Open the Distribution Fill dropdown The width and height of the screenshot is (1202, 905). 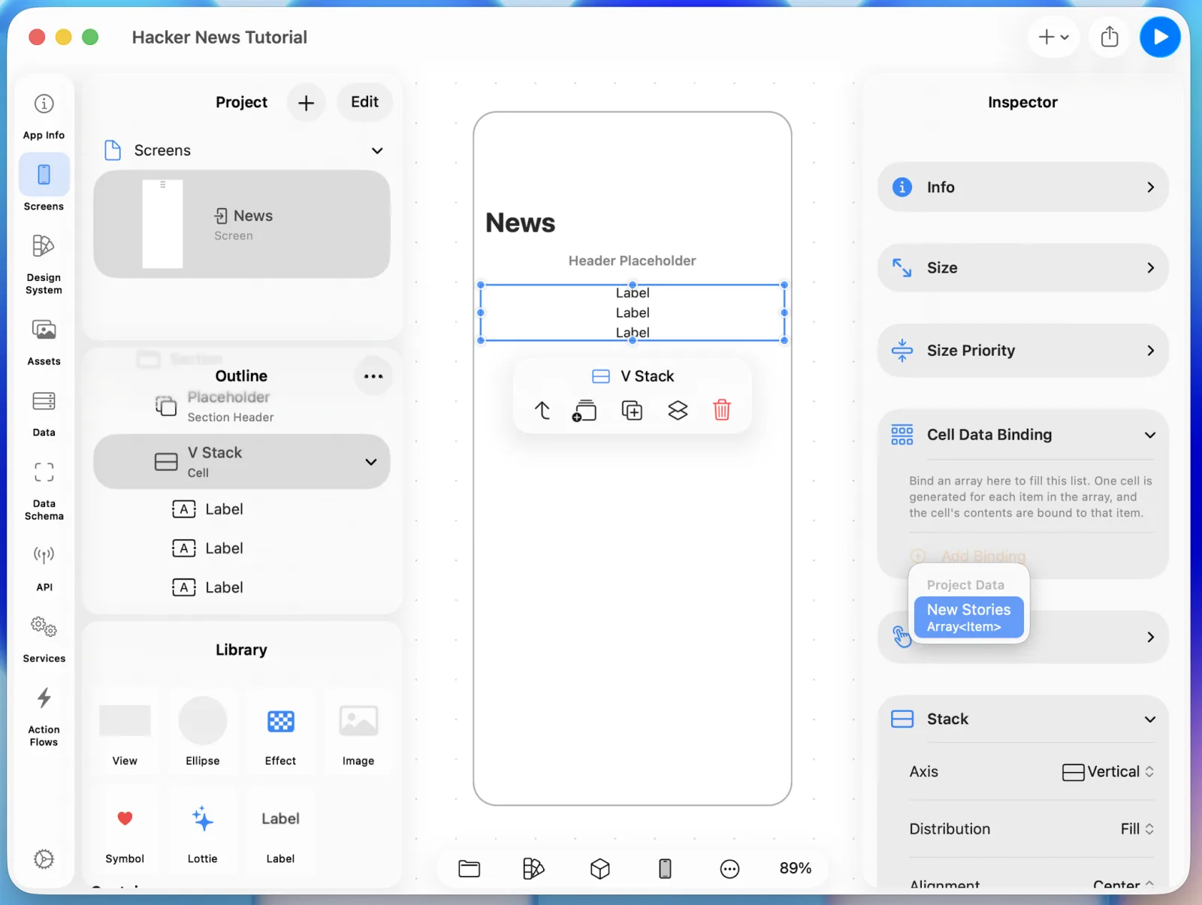click(1137, 829)
